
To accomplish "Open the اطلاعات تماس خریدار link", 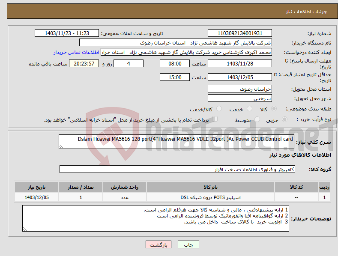I will pyautogui.click(x=76, y=52).
